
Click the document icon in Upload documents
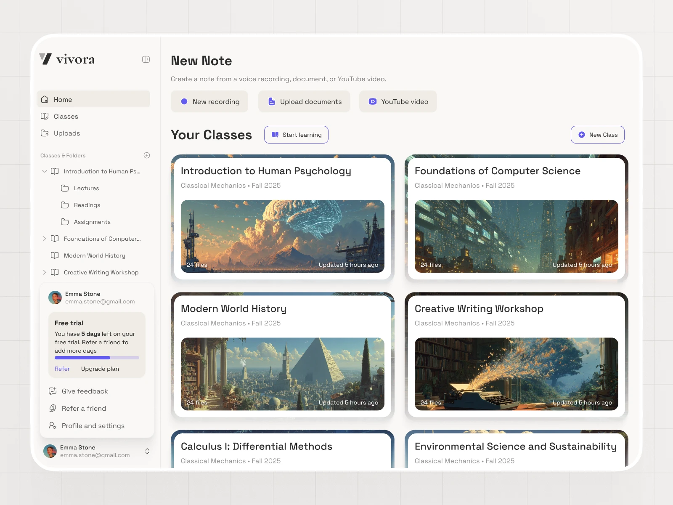[x=272, y=101]
